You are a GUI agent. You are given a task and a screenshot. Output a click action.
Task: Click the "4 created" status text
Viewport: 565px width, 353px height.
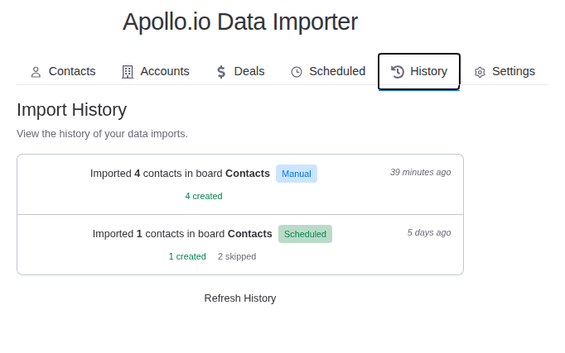(204, 196)
